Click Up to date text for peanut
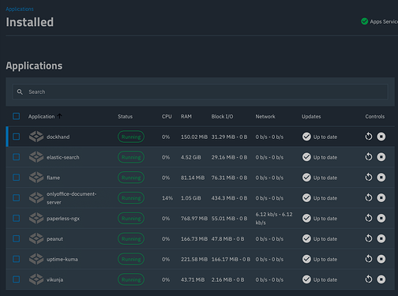This screenshot has height=296, width=398. [x=325, y=239]
